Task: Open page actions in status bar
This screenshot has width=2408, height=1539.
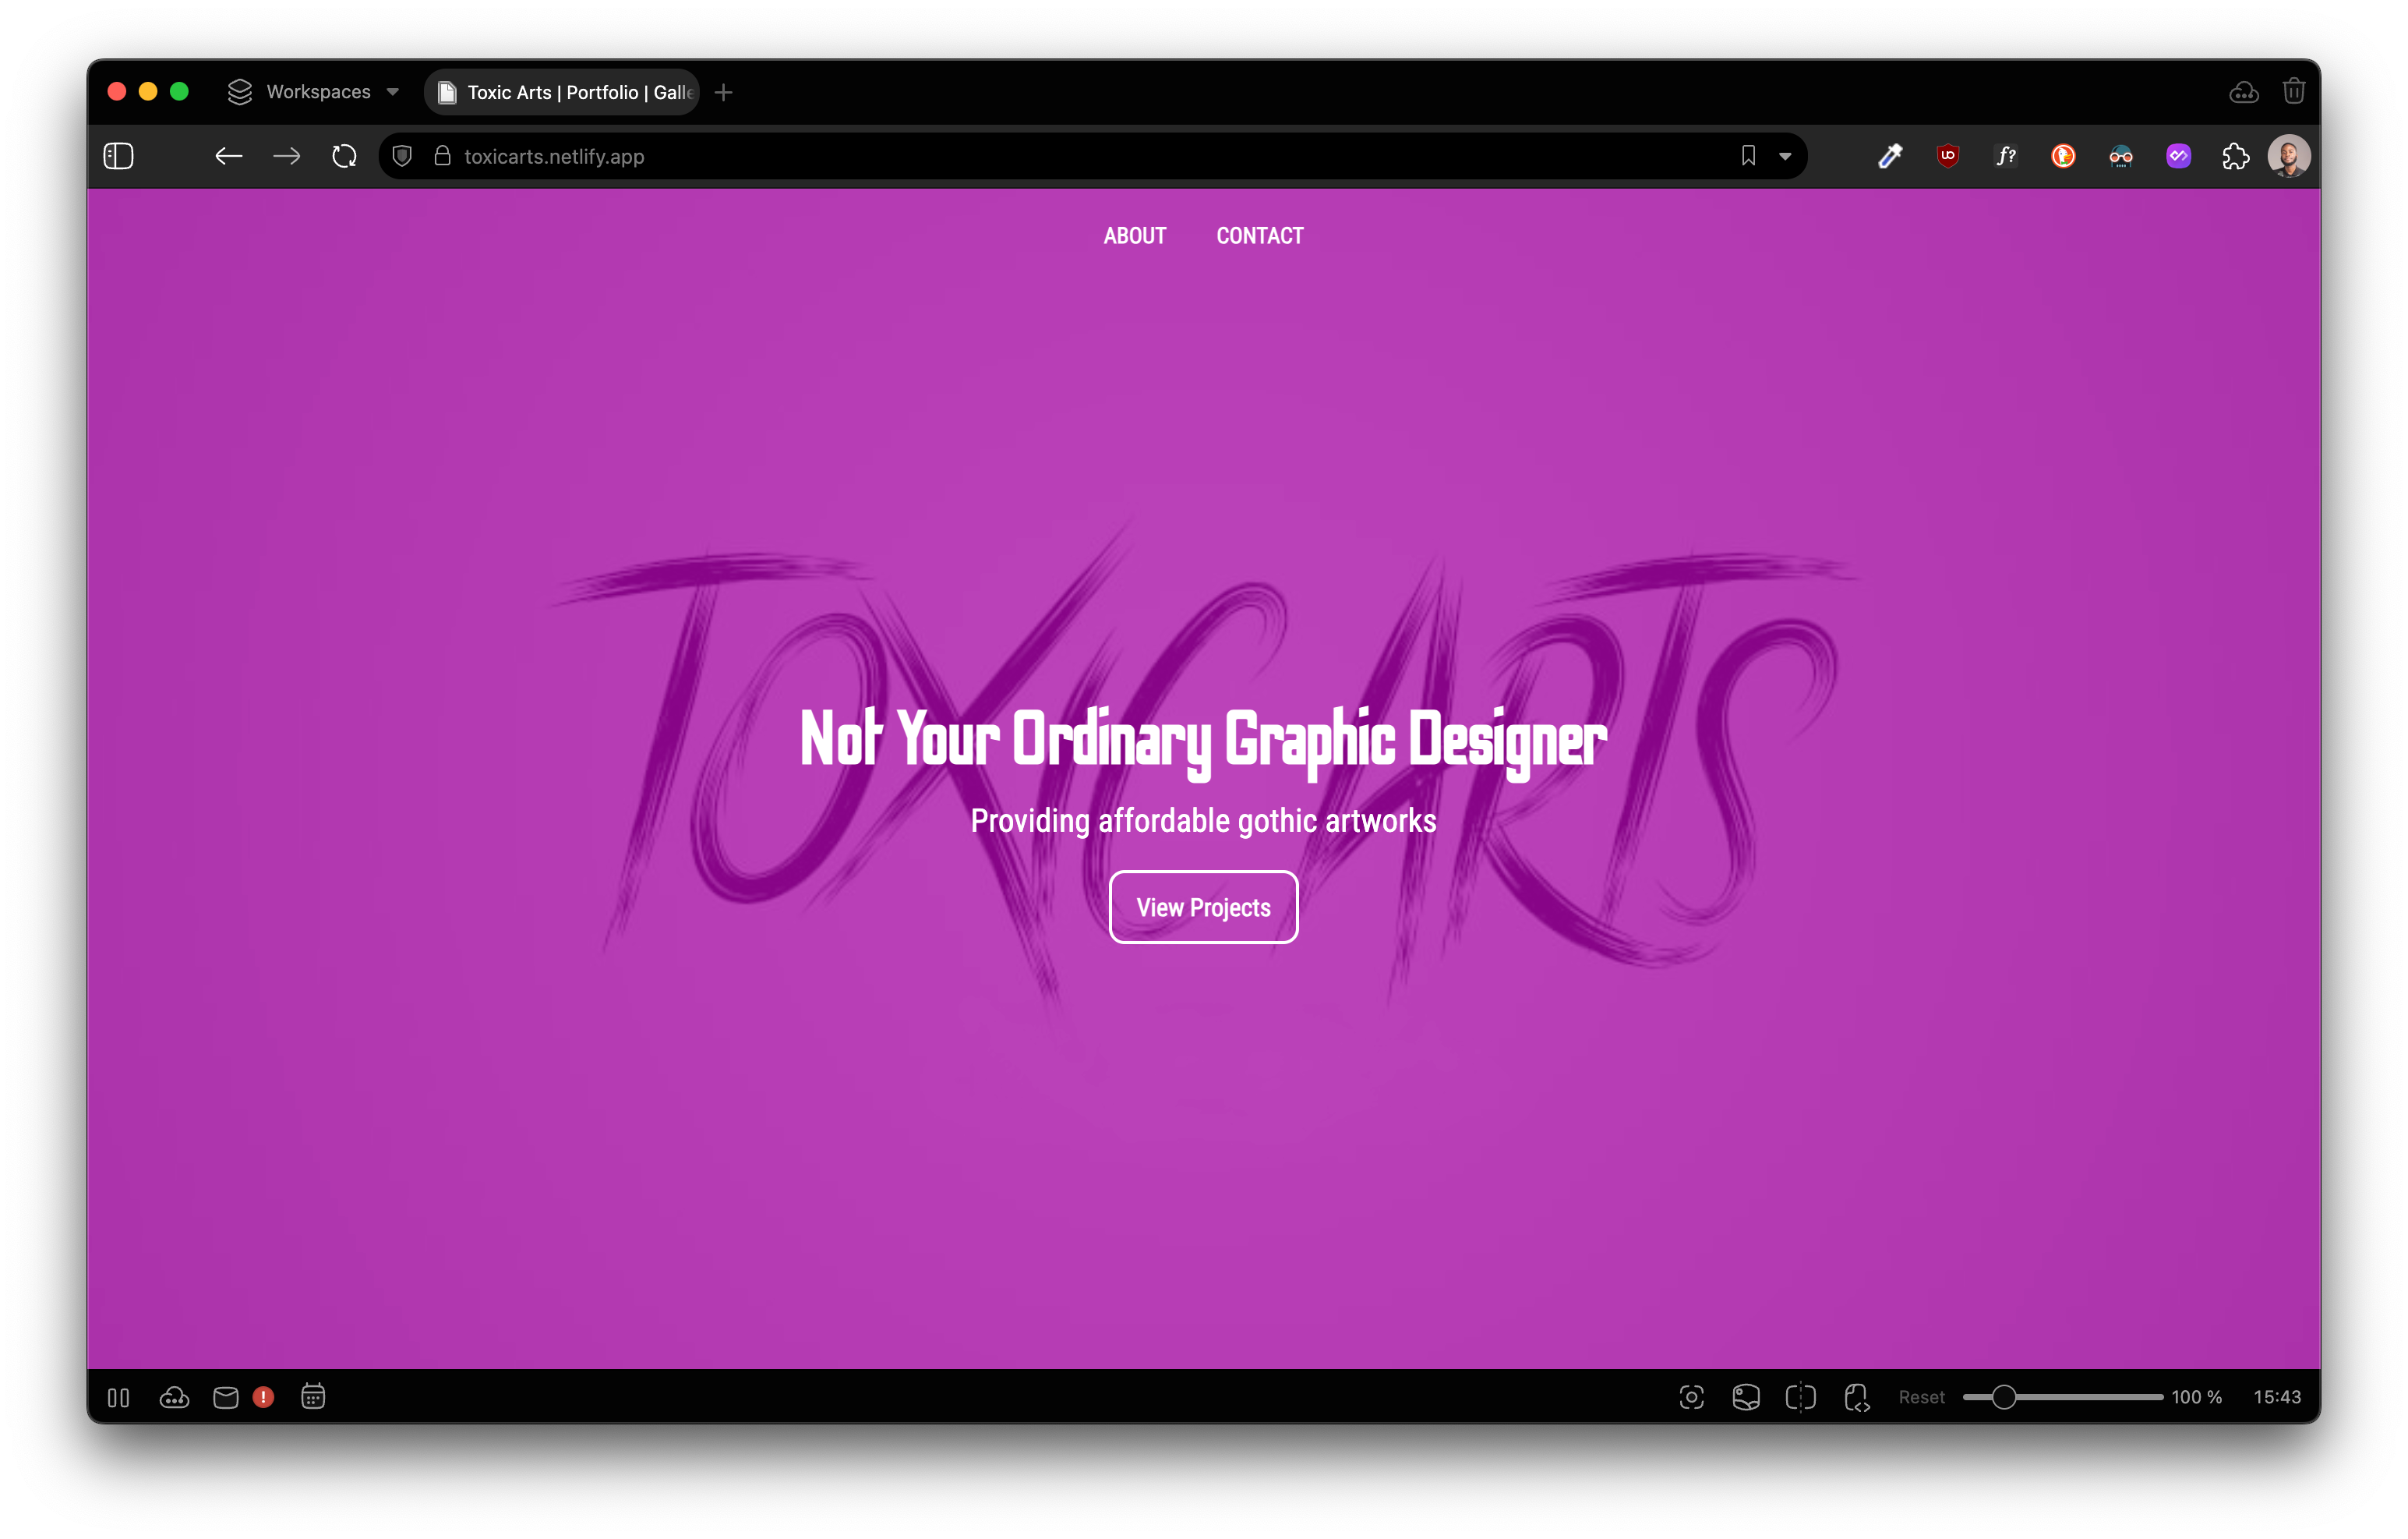Action: pos(1857,1398)
